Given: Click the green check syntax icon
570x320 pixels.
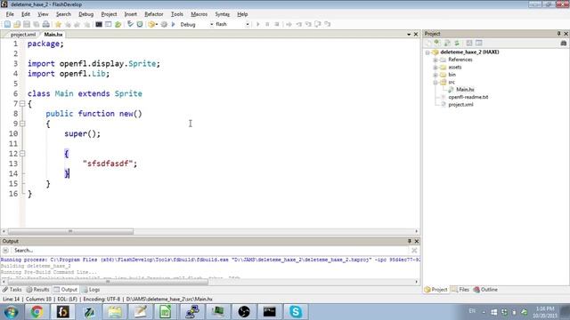Looking at the screenshot, I should click(x=130, y=24).
